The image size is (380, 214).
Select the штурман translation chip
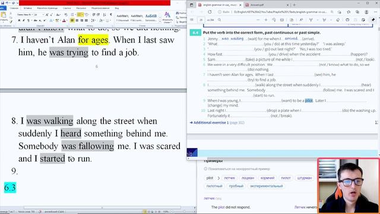[x=304, y=178]
